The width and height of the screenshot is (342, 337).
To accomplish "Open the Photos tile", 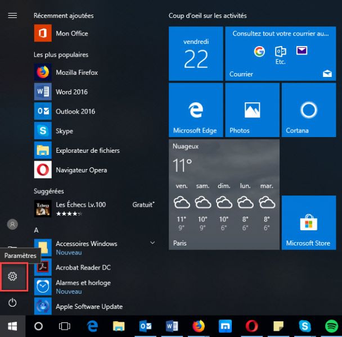I will click(x=252, y=110).
